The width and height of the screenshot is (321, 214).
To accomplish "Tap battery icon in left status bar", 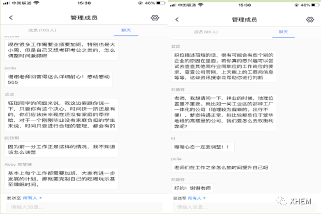I will pyautogui.click(x=160, y=3).
